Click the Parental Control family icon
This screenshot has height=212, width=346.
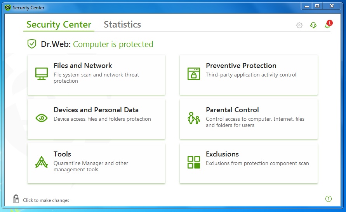[x=194, y=118]
